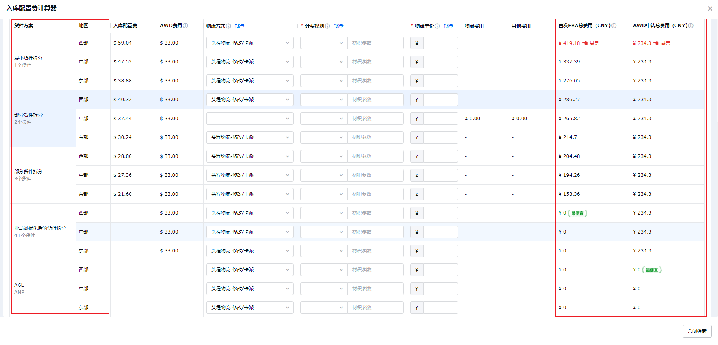Click the 入库配置费 column header

pyautogui.click(x=125, y=26)
